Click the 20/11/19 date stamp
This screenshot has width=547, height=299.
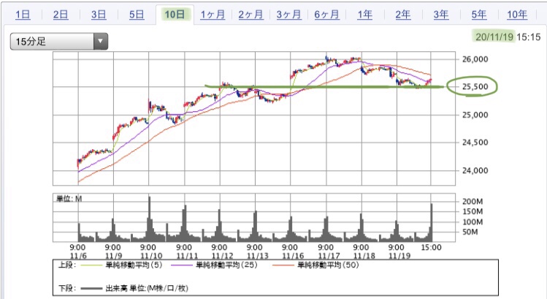point(494,37)
